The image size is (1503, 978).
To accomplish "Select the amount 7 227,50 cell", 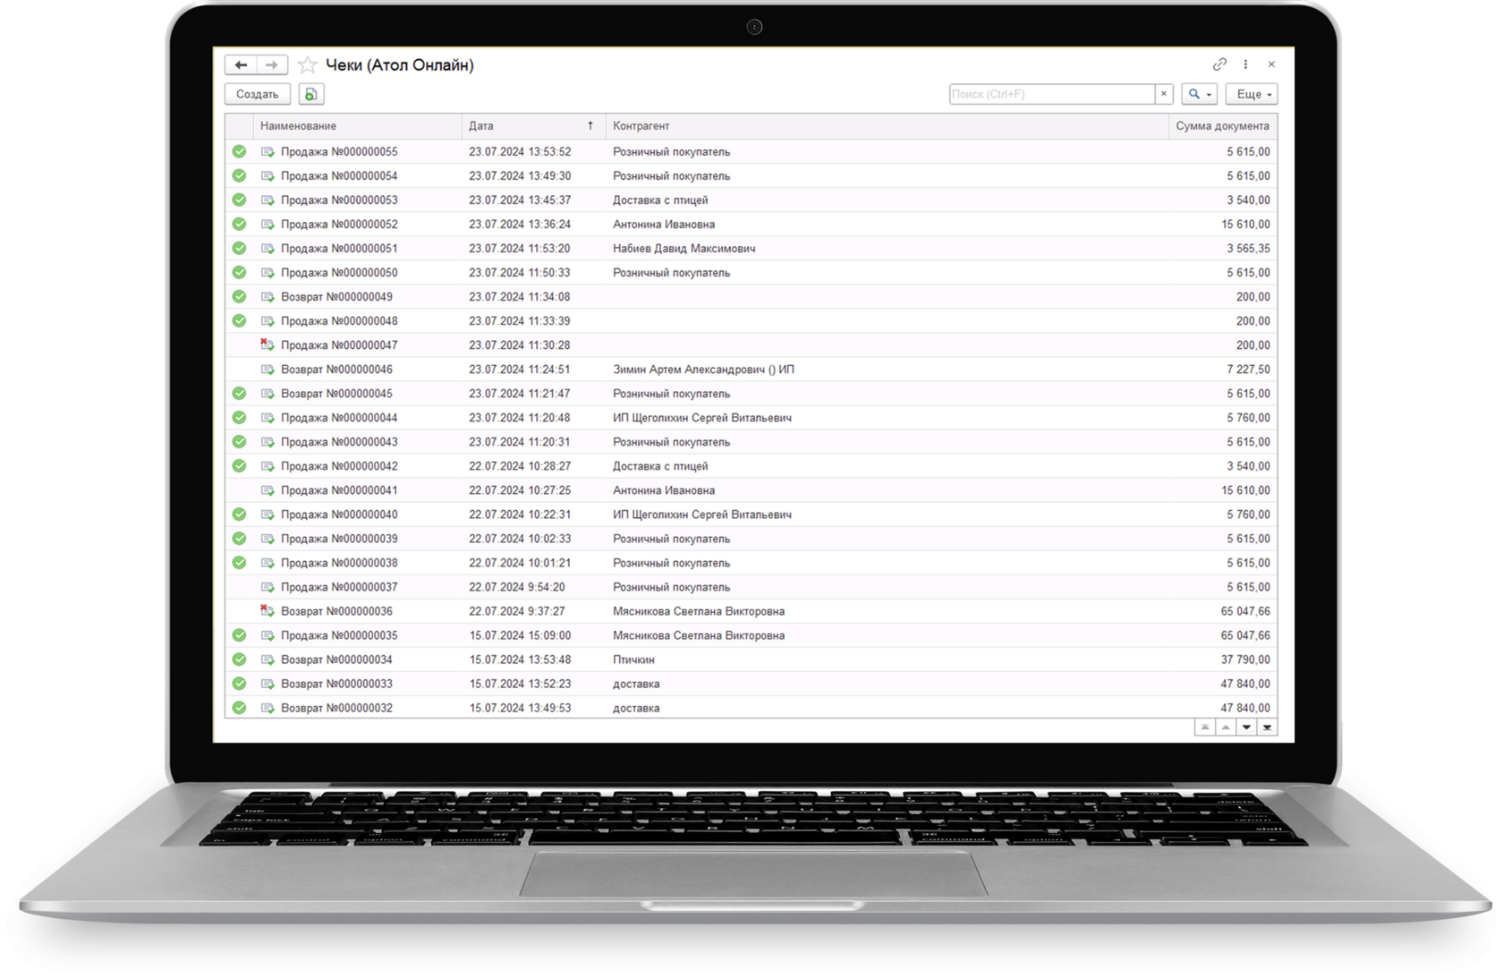I will [1223, 370].
